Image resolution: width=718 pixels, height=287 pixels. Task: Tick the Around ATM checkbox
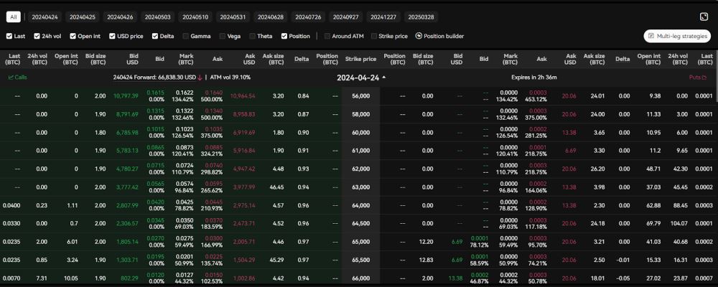327,36
